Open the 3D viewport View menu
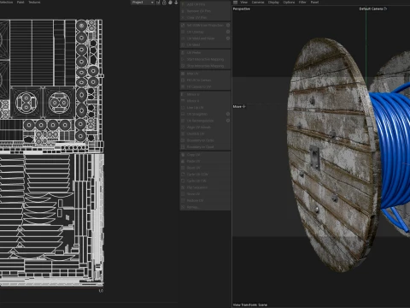This screenshot has height=308, width=410. [244, 3]
